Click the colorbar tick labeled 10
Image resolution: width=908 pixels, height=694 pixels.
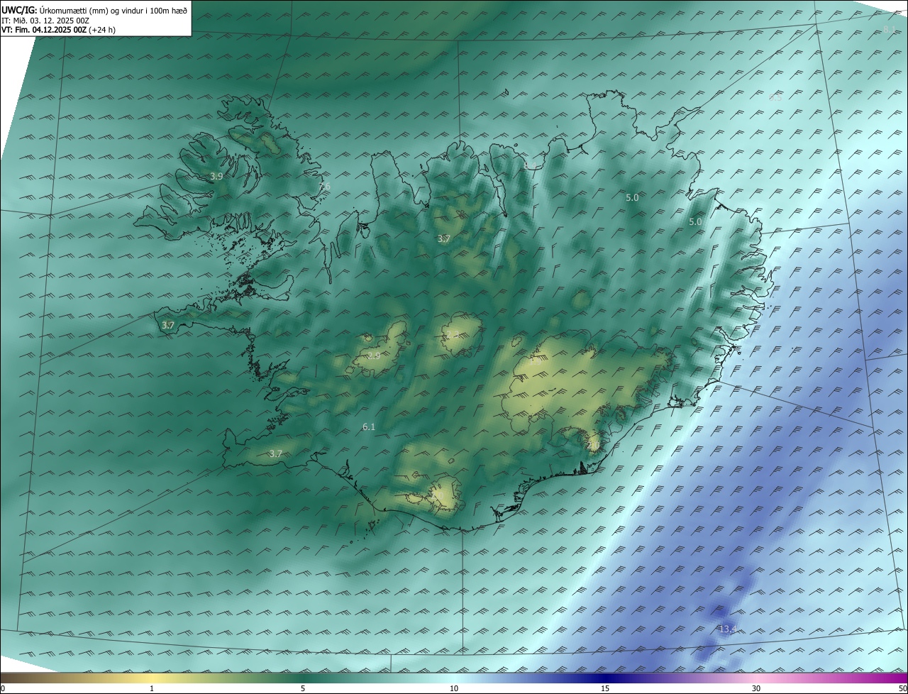[x=454, y=688]
